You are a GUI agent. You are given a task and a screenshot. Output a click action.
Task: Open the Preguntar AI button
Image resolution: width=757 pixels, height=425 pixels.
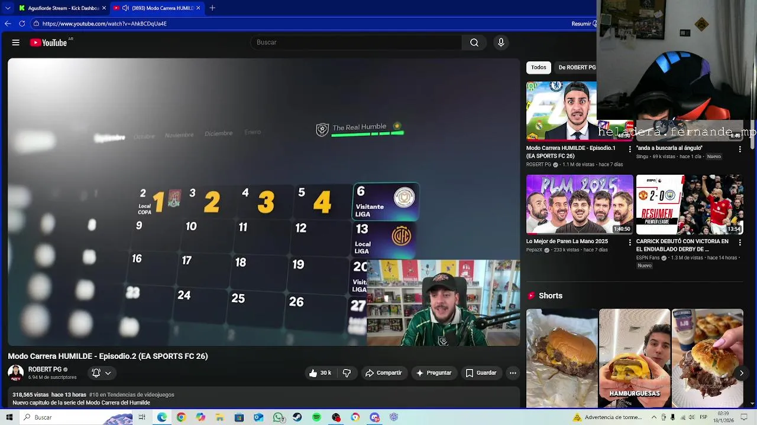point(434,373)
